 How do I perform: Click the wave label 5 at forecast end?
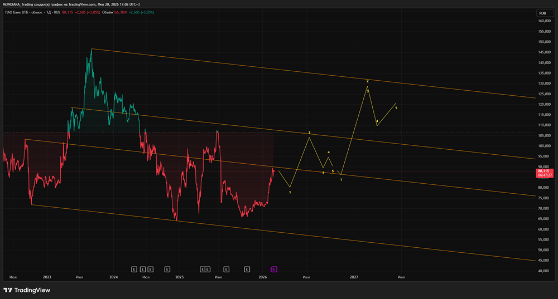point(396,107)
